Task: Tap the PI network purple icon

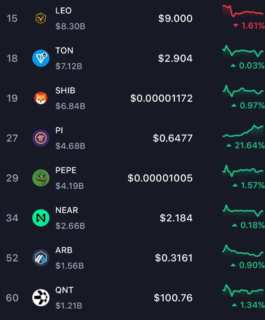Action: [41, 138]
